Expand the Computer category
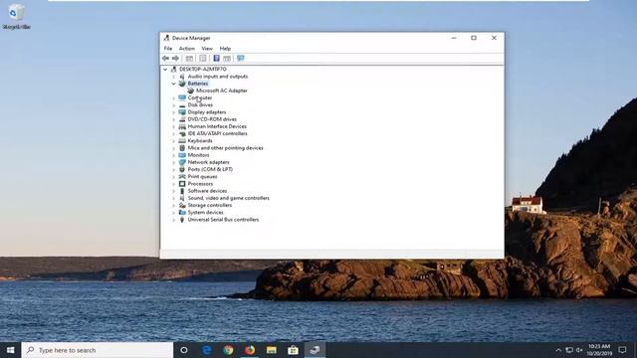637x358 pixels. click(x=174, y=97)
